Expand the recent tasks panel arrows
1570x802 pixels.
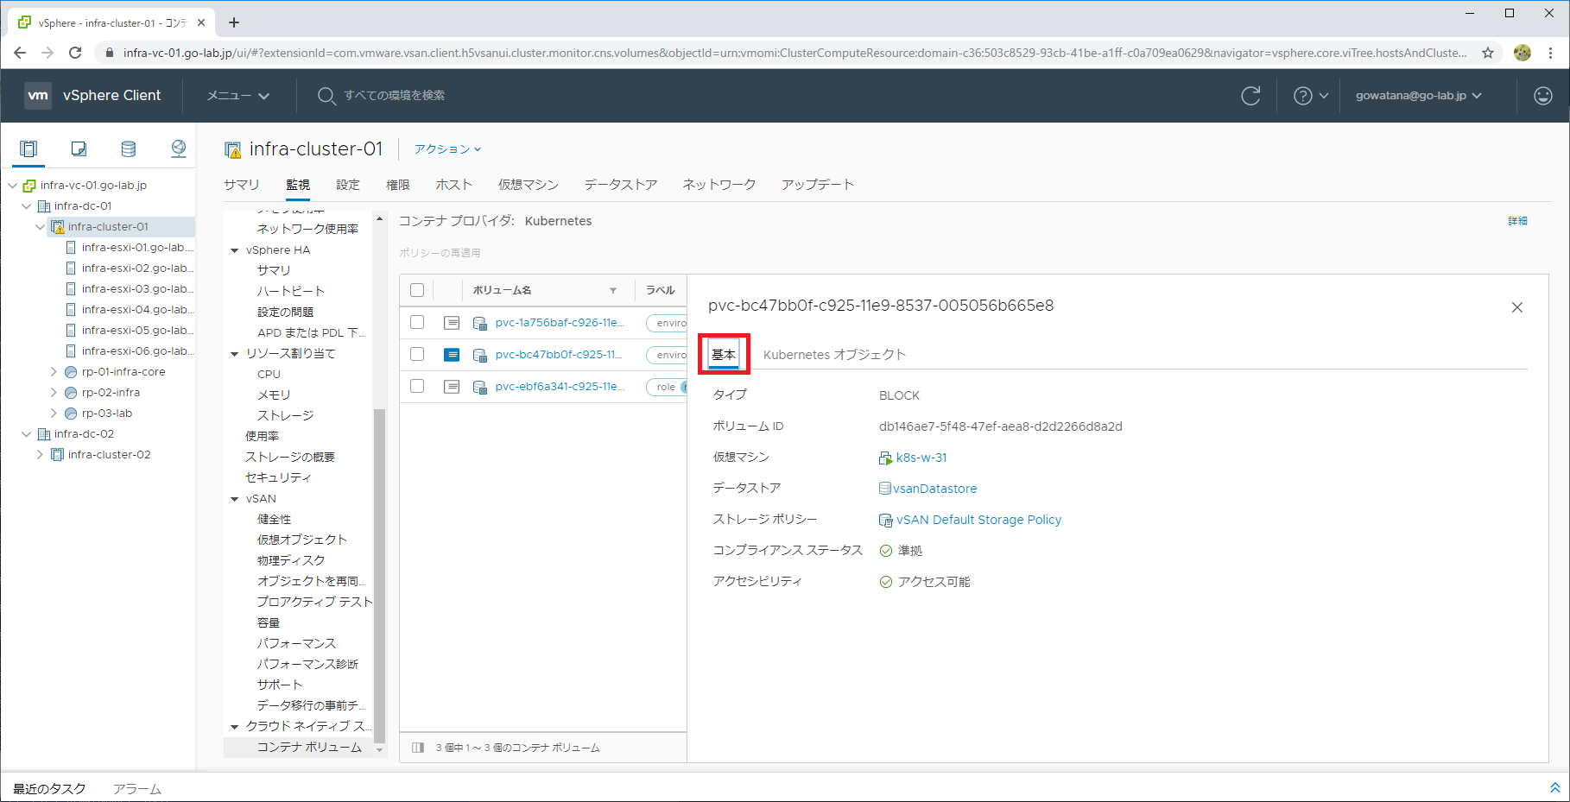1554,788
